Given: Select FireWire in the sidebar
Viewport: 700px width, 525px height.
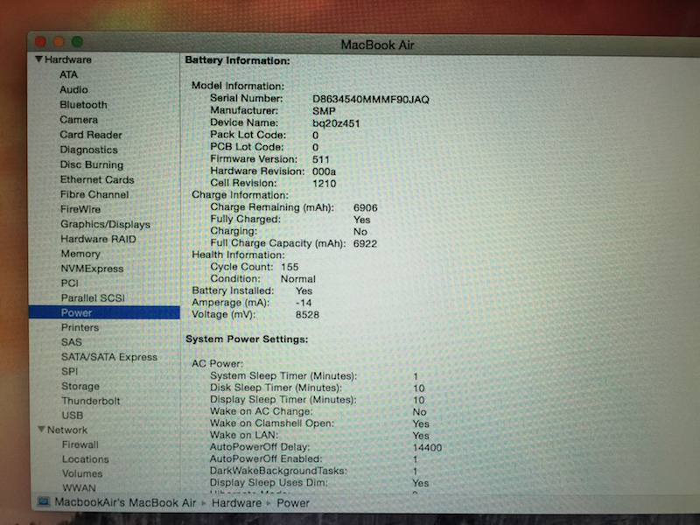Looking at the screenshot, I should click(x=80, y=209).
